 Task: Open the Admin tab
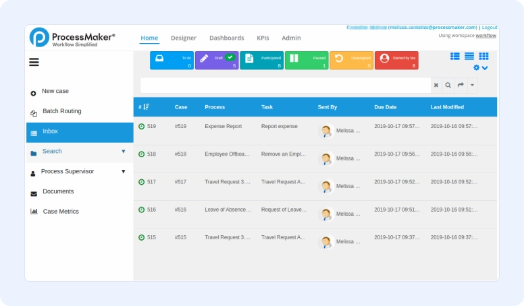[x=291, y=38]
